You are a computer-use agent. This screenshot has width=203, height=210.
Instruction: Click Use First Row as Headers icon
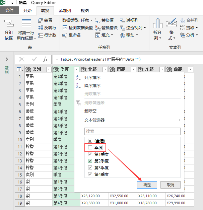click(x=26, y=23)
